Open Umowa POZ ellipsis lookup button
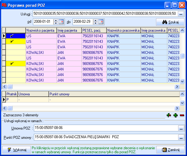The height and width of the screenshot is (156, 187). point(181,128)
